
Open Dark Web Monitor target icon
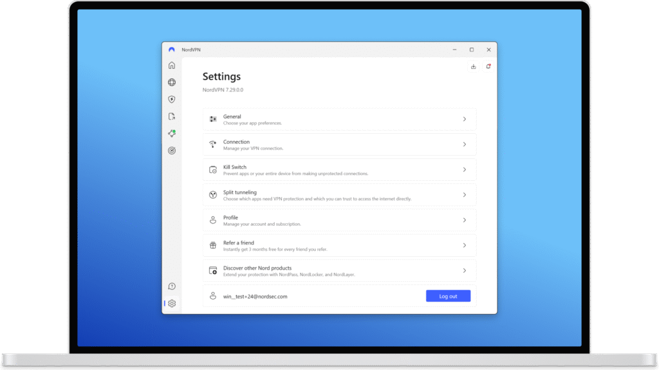pyautogui.click(x=172, y=151)
